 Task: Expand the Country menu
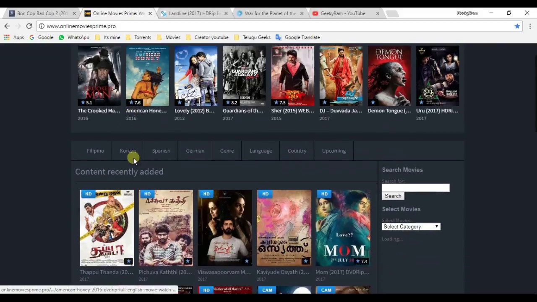[297, 151]
